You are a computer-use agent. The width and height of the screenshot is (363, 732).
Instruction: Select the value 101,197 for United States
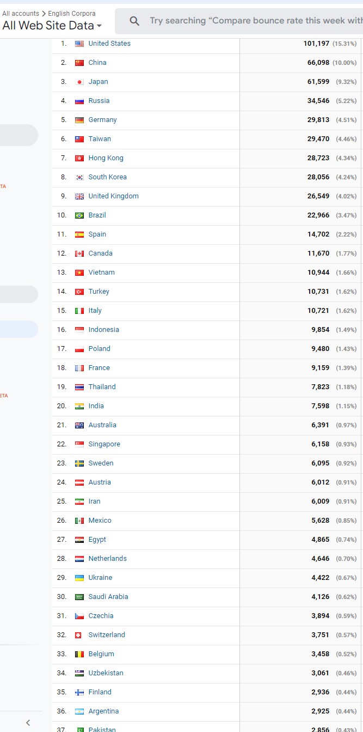(x=316, y=44)
